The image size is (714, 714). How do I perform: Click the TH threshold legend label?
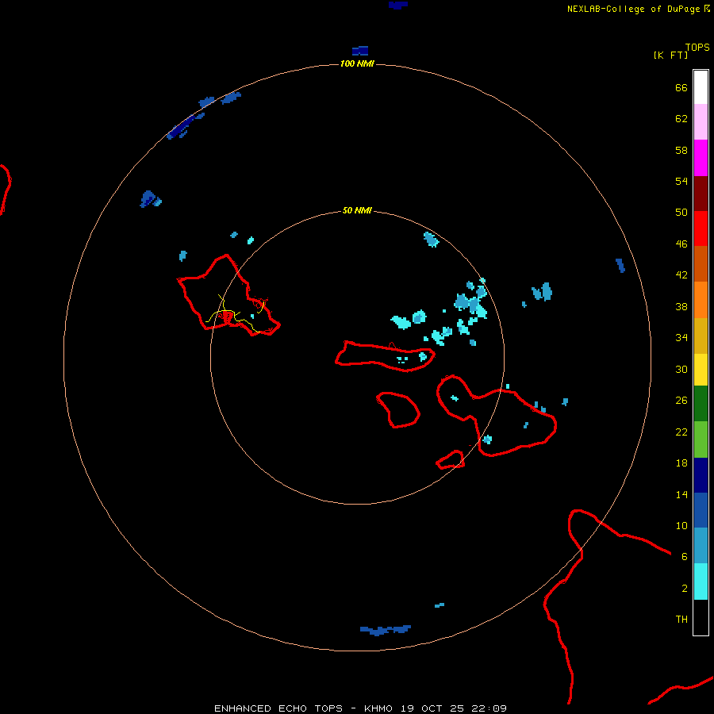coord(681,620)
